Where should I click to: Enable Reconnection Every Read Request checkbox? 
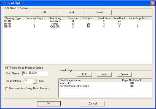(7, 89)
